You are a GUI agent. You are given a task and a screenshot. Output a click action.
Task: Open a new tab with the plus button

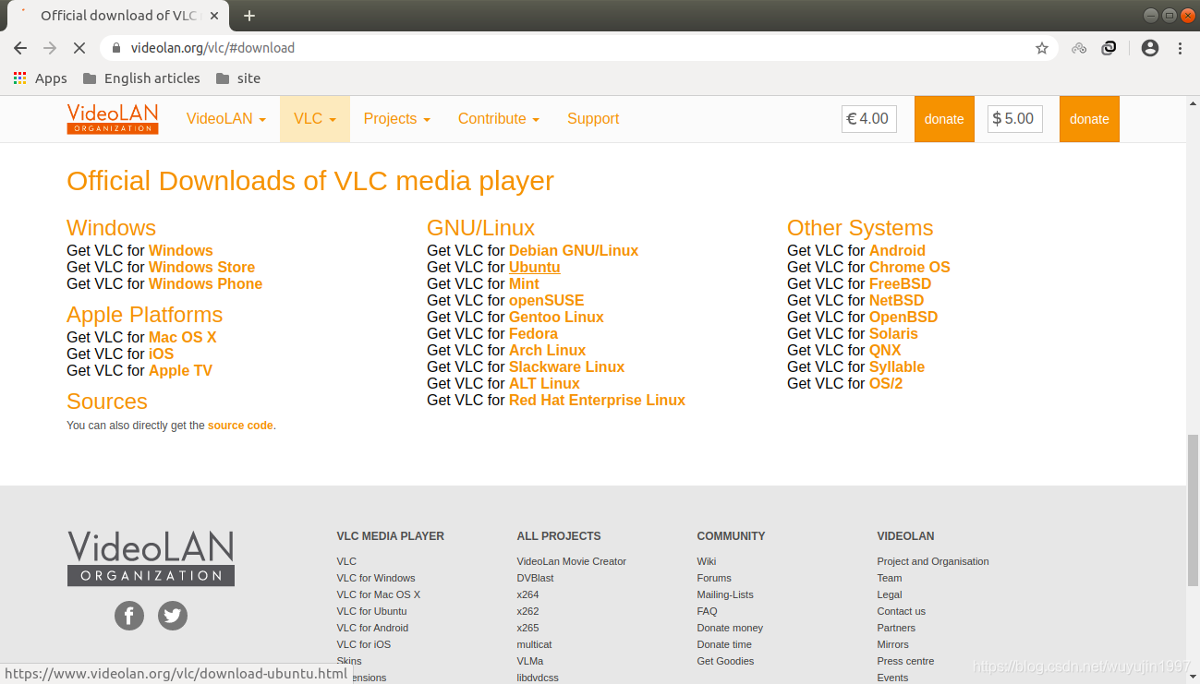[249, 16]
